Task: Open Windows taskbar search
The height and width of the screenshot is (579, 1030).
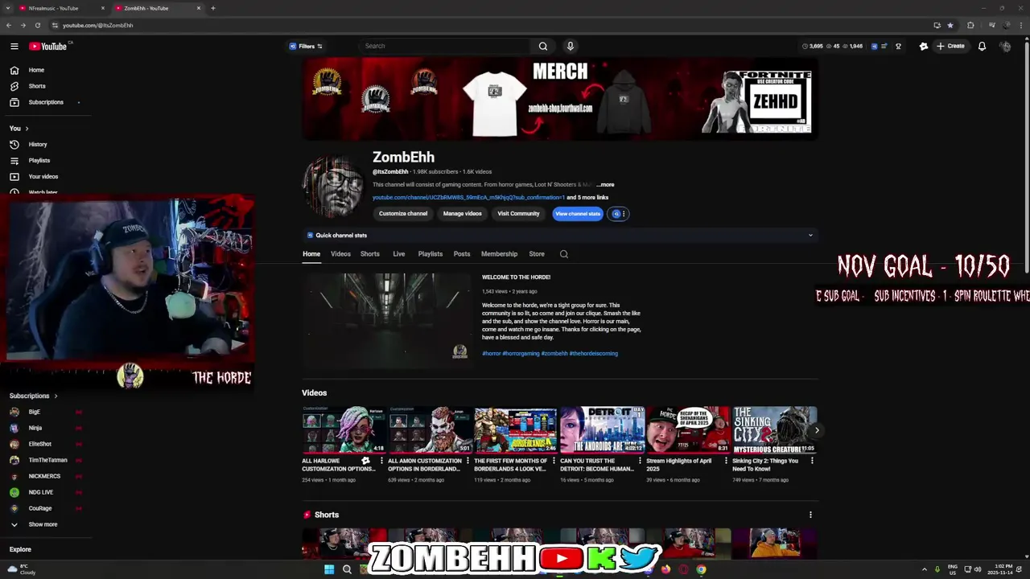Action: 347,569
